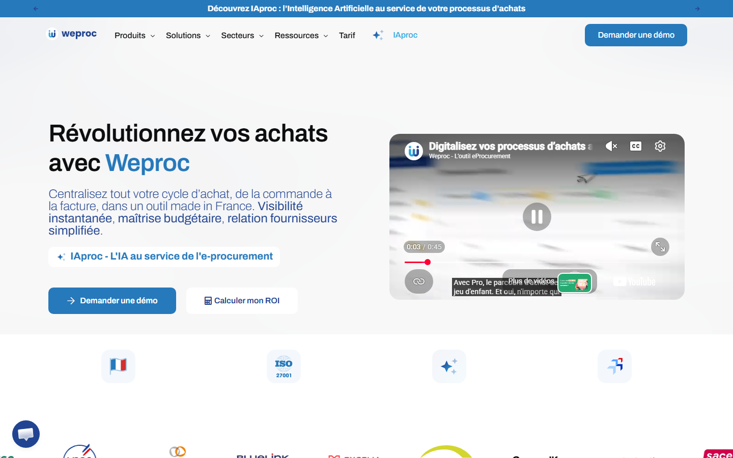Image resolution: width=733 pixels, height=458 pixels.
Task: Enter video fullscreen with the expand icon
Action: pos(660,247)
